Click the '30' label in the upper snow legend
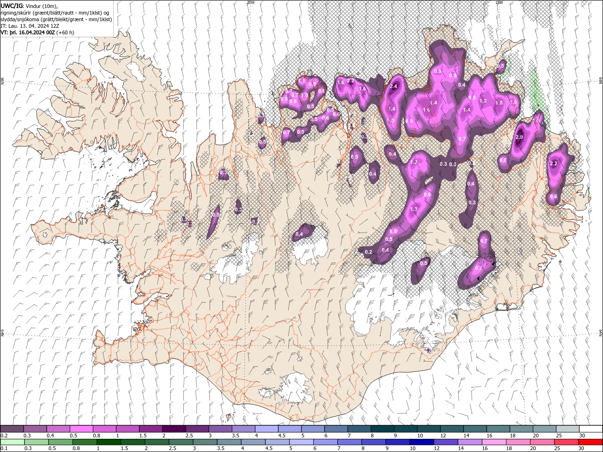The image size is (603, 452). pyautogui.click(x=582, y=436)
